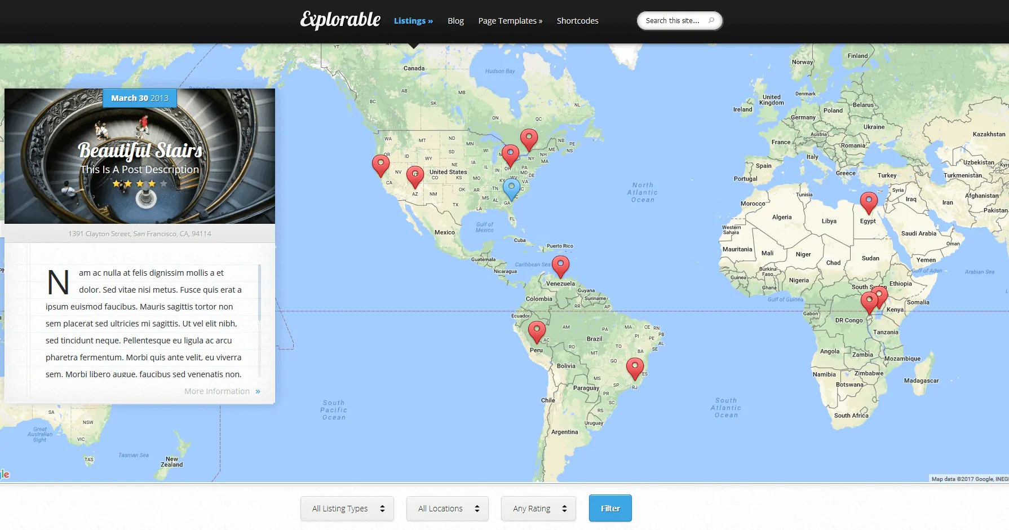Expand the 'Any Rating' dropdown

539,509
